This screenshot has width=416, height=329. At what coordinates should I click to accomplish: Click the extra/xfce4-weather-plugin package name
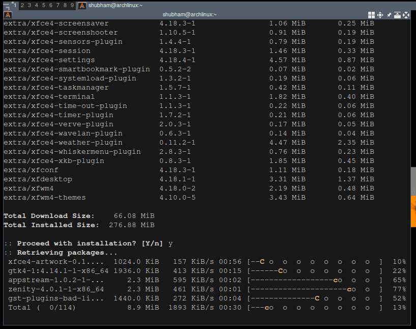63,143
